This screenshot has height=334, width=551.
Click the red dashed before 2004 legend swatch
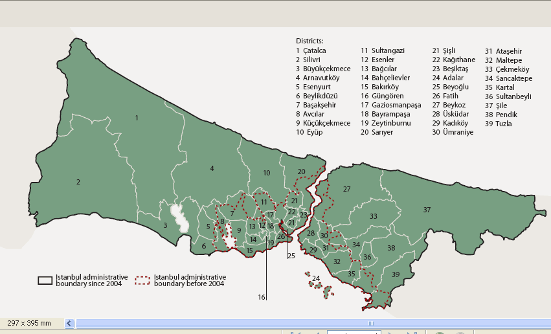[x=142, y=280]
